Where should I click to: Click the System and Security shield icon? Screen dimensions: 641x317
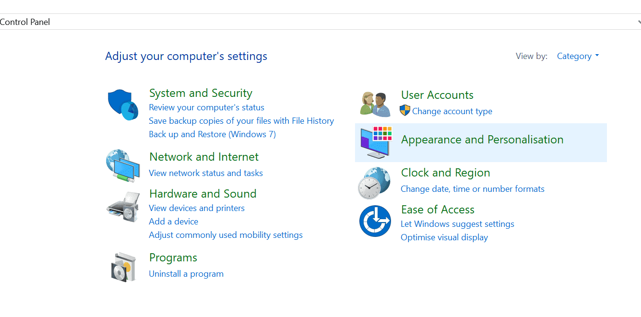point(123,105)
